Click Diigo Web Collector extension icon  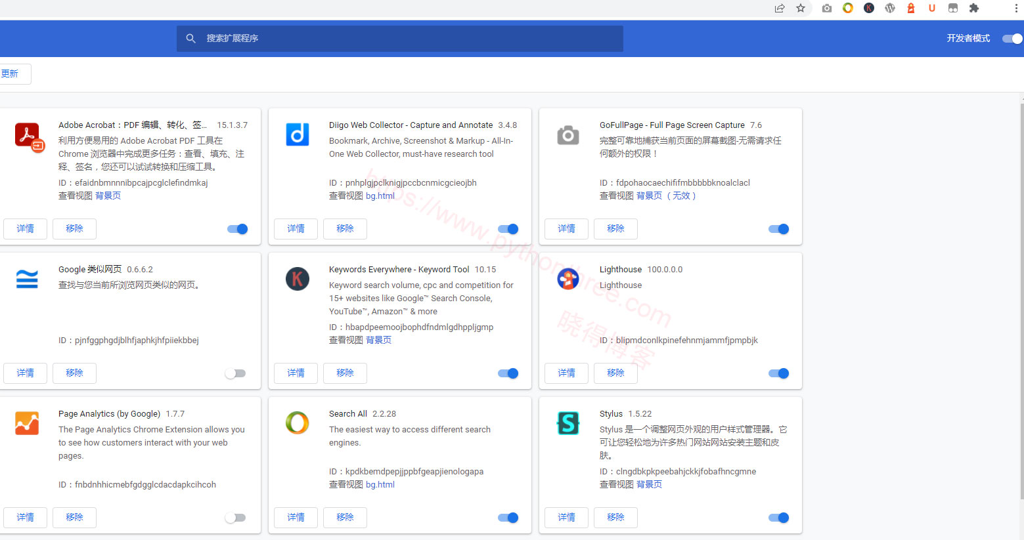click(298, 134)
